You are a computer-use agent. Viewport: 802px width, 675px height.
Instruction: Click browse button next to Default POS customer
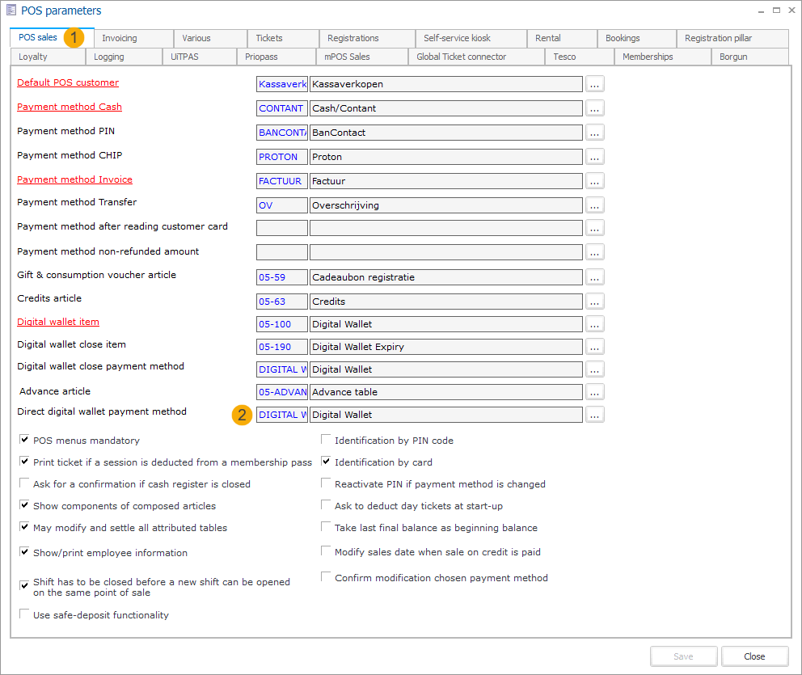click(595, 84)
